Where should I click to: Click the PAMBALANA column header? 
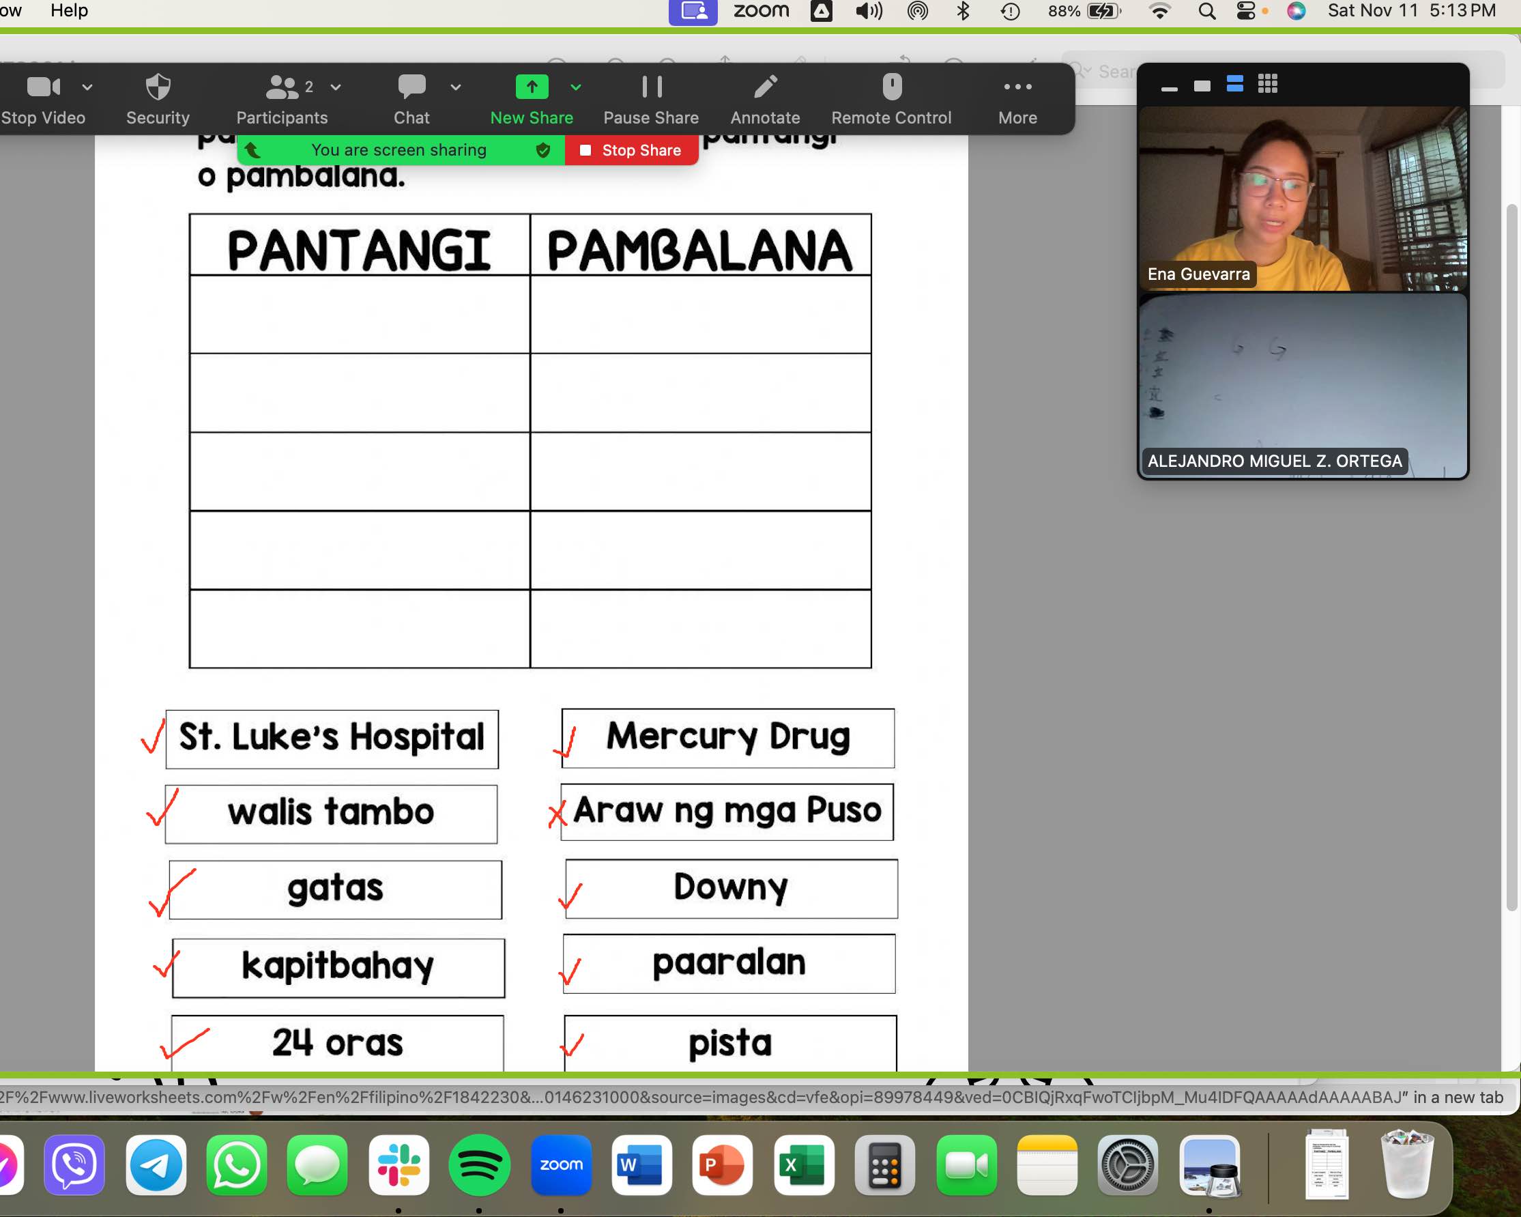click(x=701, y=245)
